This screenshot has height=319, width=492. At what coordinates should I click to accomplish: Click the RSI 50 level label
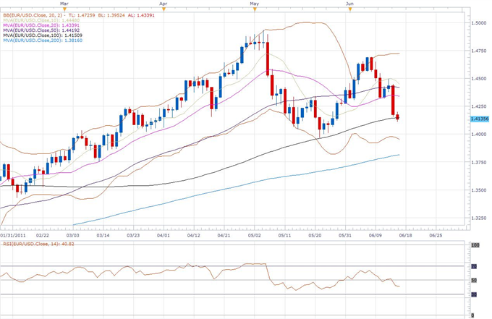click(x=474, y=281)
